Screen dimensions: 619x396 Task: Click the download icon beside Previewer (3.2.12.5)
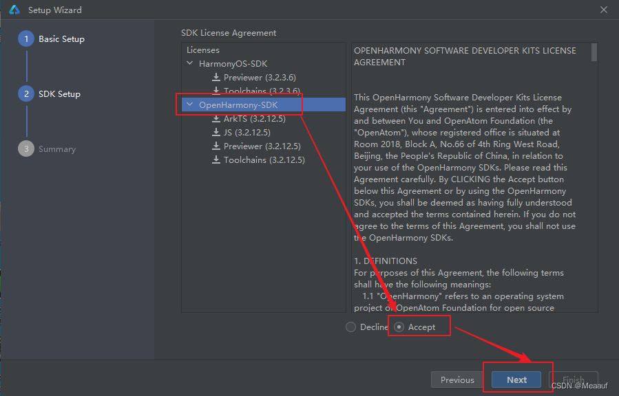click(216, 146)
